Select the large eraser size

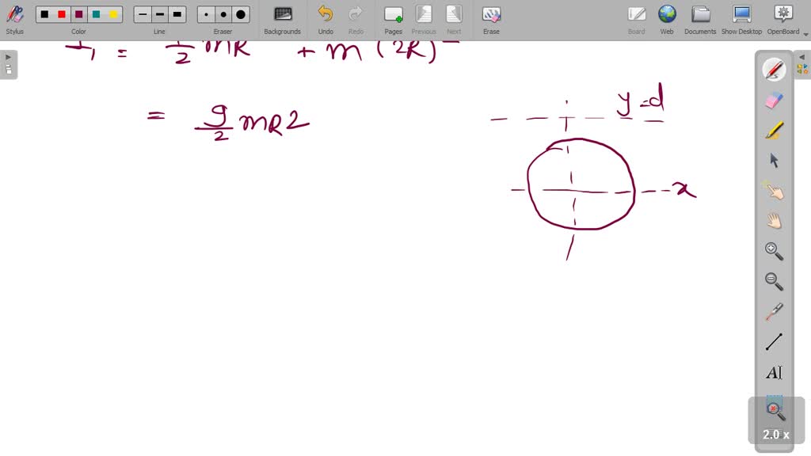(241, 14)
